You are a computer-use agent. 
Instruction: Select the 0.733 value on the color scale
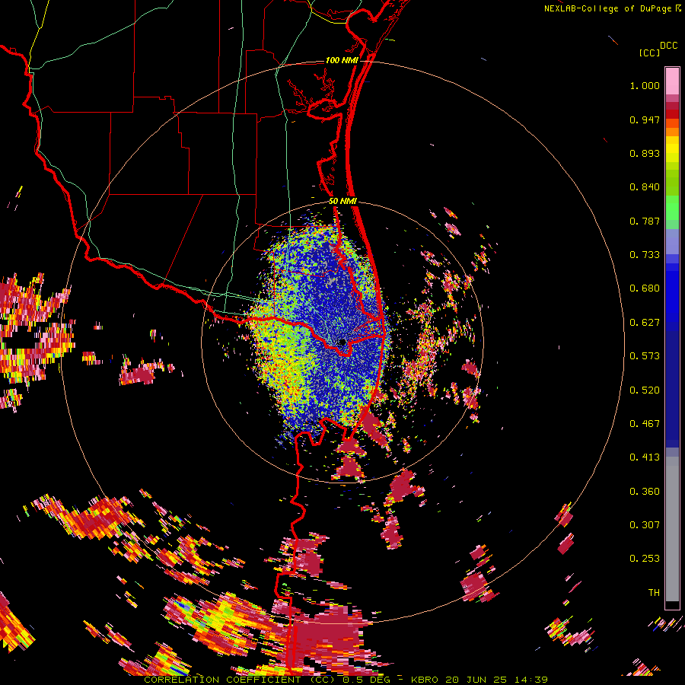pos(645,255)
